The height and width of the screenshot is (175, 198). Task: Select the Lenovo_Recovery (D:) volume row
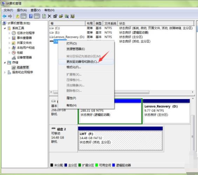(122, 37)
